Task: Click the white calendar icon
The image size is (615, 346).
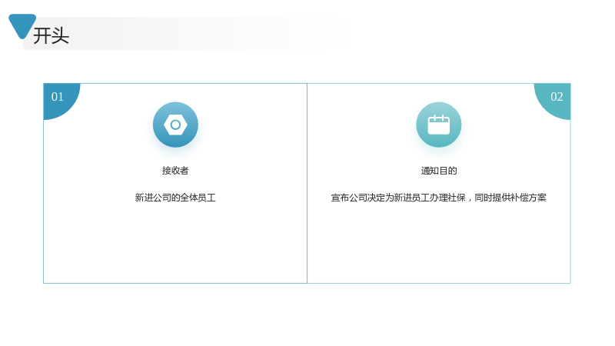Action: pyautogui.click(x=438, y=125)
